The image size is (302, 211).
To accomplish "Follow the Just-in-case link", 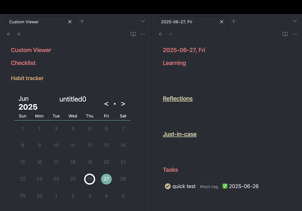I will [179, 134].
